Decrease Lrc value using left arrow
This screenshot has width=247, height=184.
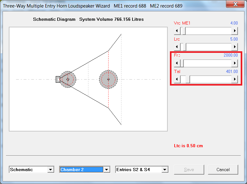[177, 47]
